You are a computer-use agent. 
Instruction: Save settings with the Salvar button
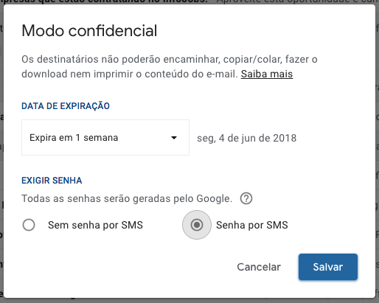pos(328,267)
